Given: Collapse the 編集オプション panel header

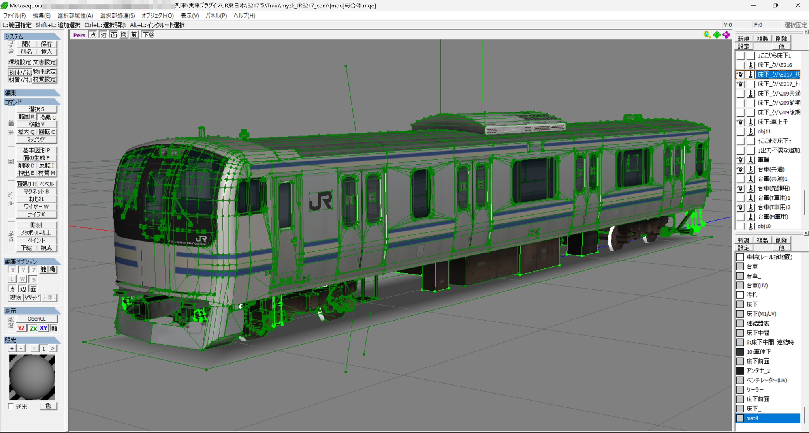Looking at the screenshot, I should point(32,261).
